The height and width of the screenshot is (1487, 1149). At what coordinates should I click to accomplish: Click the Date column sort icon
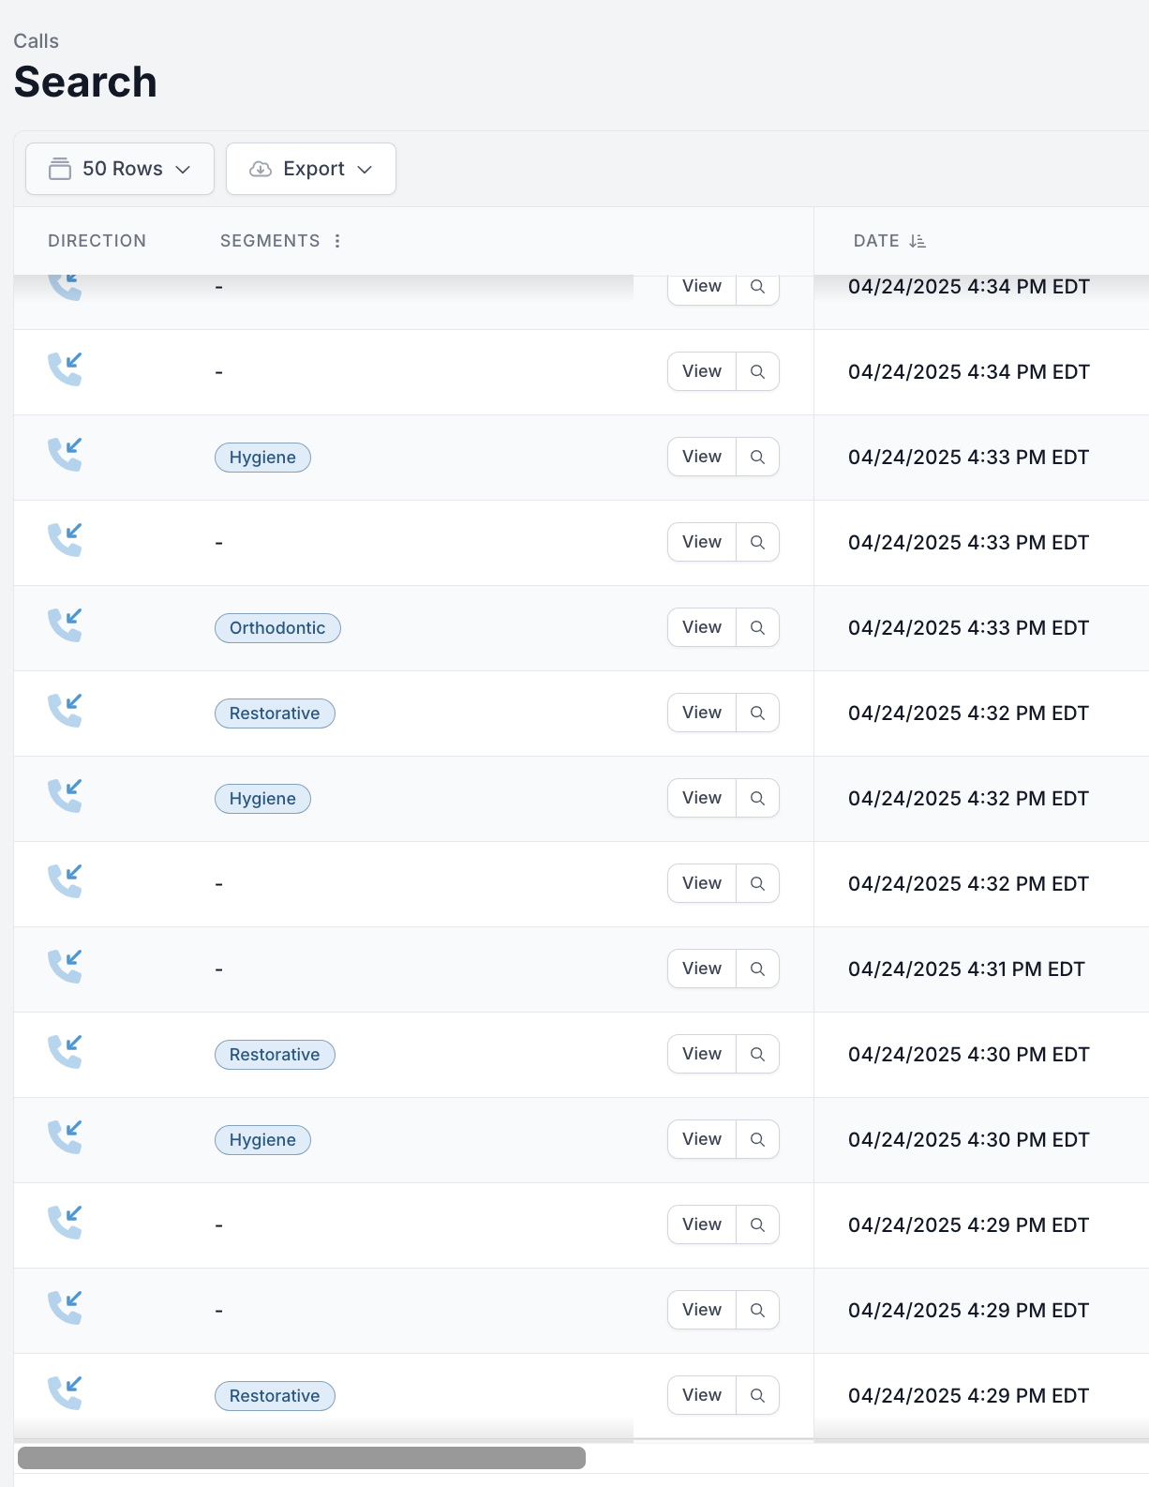pyautogui.click(x=918, y=241)
